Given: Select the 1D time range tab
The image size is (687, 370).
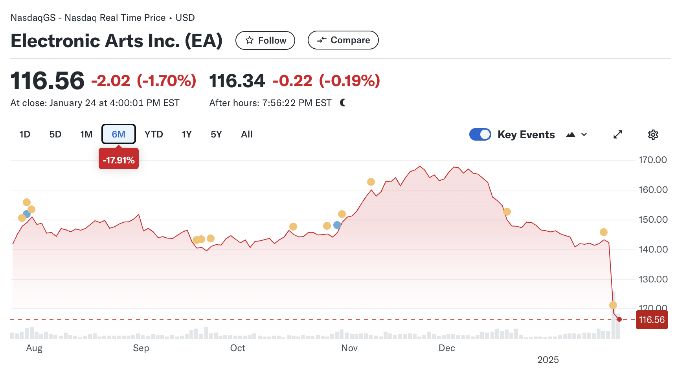Looking at the screenshot, I should click(25, 134).
